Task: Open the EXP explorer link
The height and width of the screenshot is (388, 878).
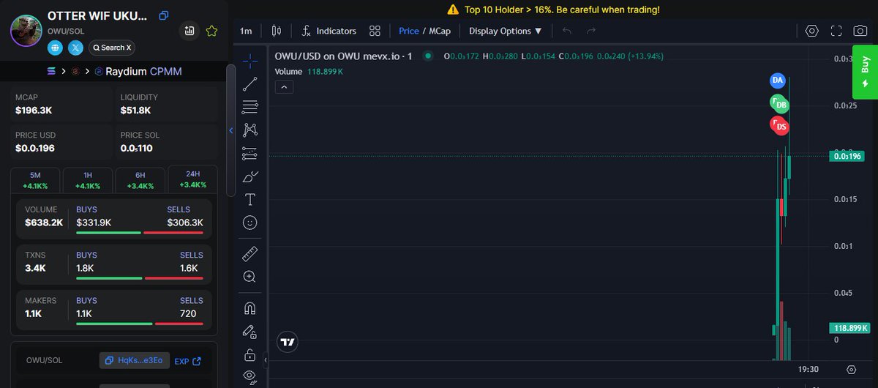Action: click(187, 361)
